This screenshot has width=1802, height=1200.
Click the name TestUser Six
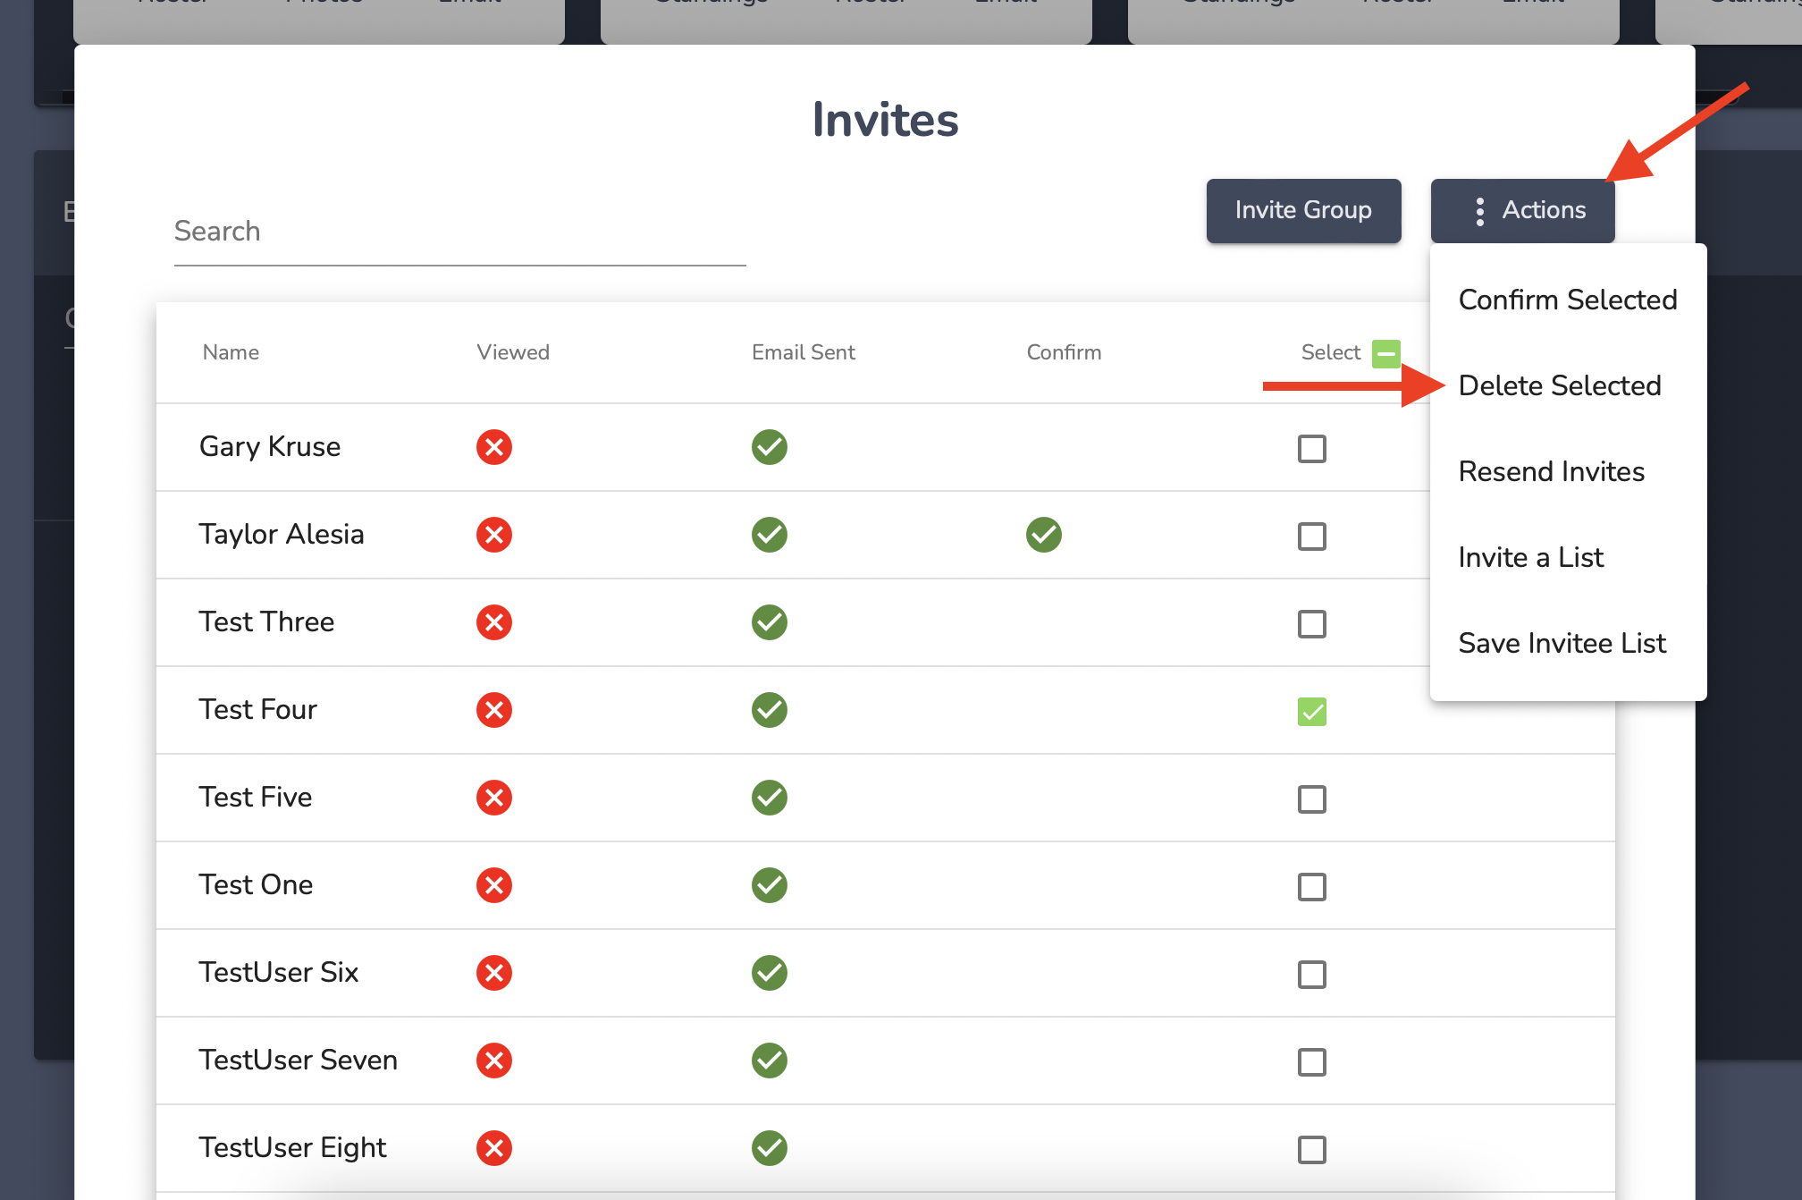coord(279,972)
